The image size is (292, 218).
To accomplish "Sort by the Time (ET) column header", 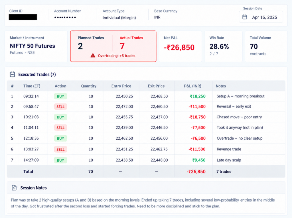I will 32,86.
